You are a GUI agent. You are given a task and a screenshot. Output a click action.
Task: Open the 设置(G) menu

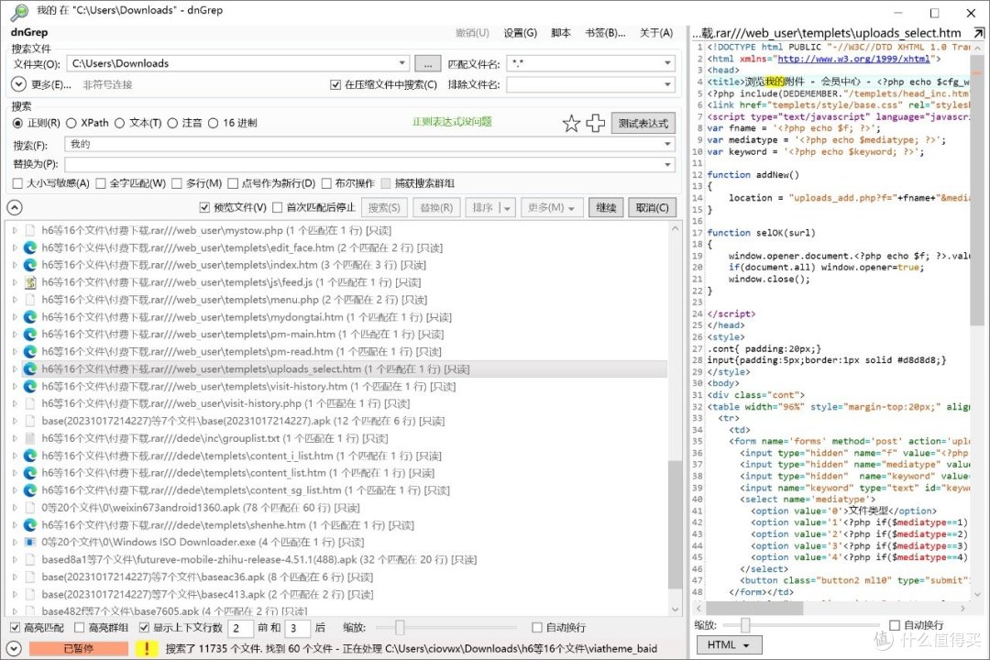pos(519,31)
